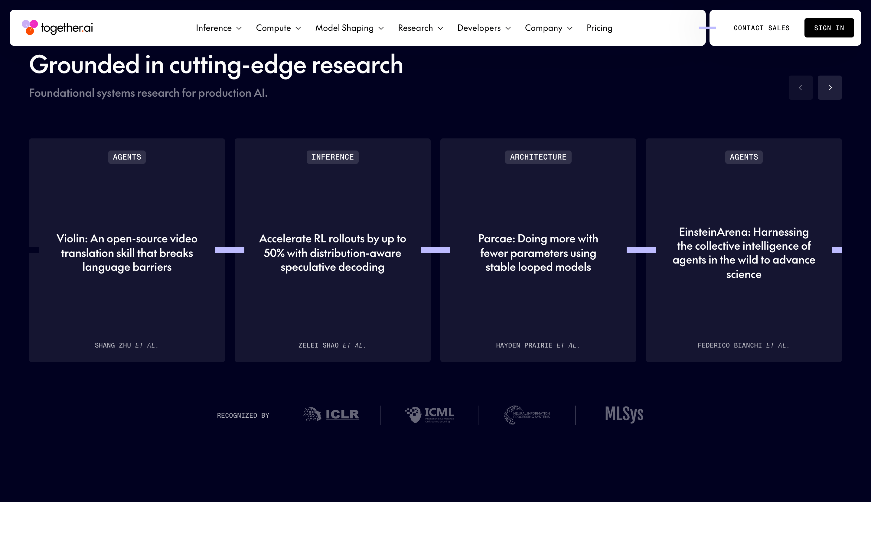Open the Pricing page
871x544 pixels.
[x=599, y=28]
